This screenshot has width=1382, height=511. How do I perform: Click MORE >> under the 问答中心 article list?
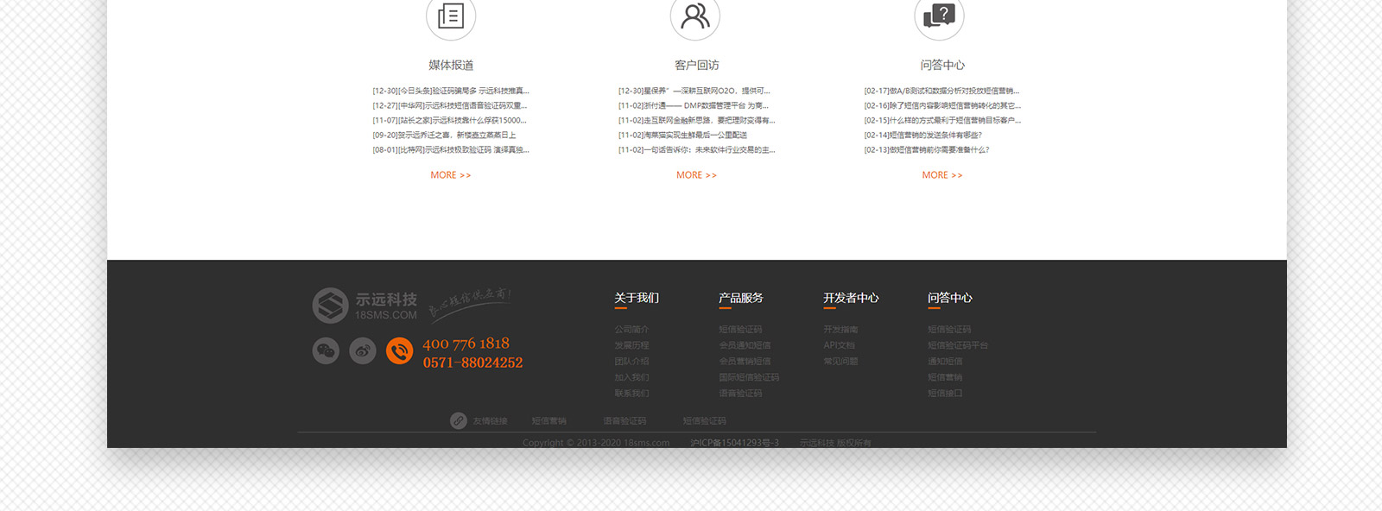[x=942, y=175]
